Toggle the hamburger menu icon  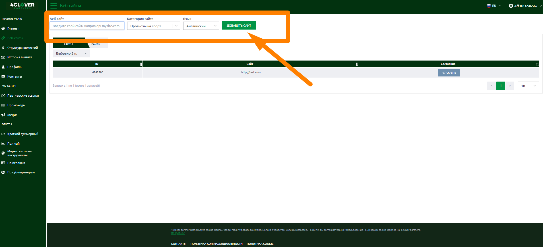53,6
